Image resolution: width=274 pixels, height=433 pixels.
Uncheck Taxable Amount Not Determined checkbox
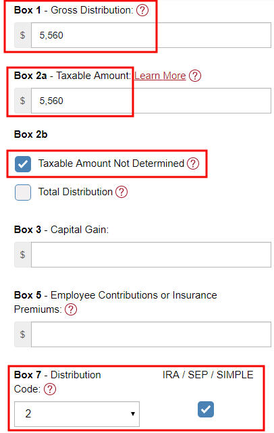(x=23, y=164)
